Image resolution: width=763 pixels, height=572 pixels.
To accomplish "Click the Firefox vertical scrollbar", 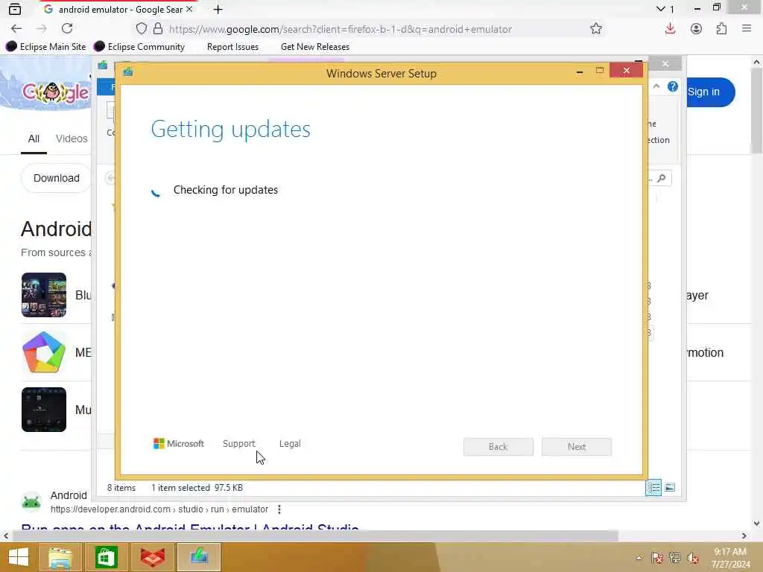I will tap(756, 112).
